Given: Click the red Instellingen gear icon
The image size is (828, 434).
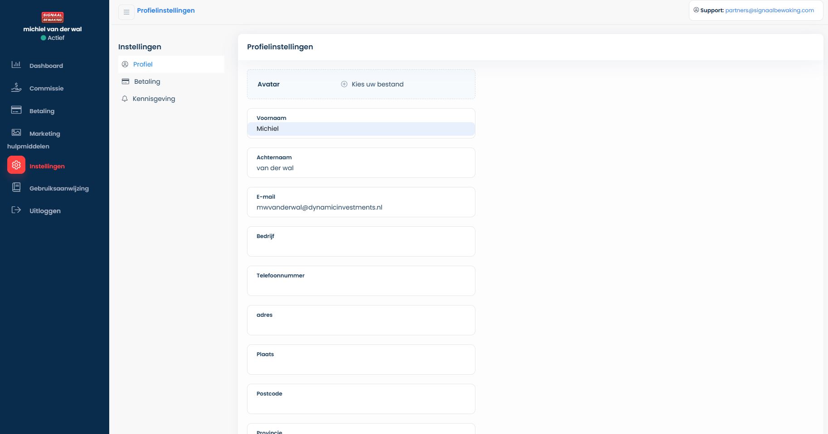Looking at the screenshot, I should (16, 165).
